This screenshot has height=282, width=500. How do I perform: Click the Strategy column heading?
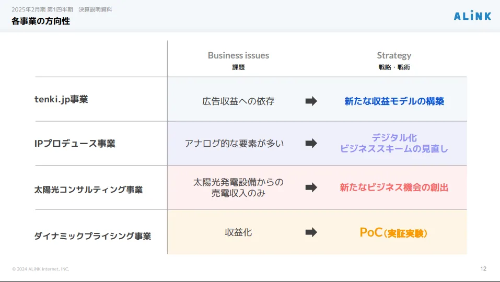[x=394, y=56]
